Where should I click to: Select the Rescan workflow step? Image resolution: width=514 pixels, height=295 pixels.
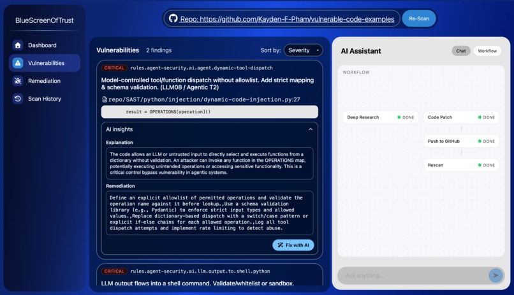[461, 165]
